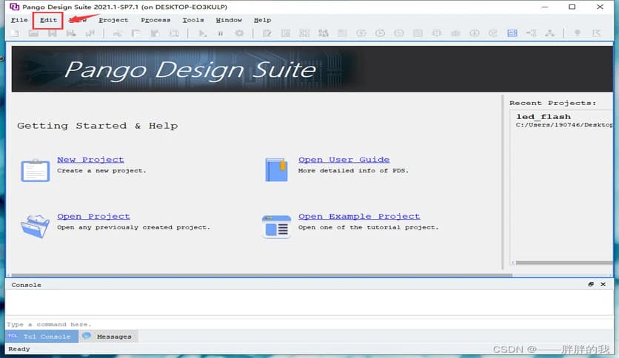Click the gear settings toolbar icon
The height and width of the screenshot is (358, 619).
(x=239, y=33)
